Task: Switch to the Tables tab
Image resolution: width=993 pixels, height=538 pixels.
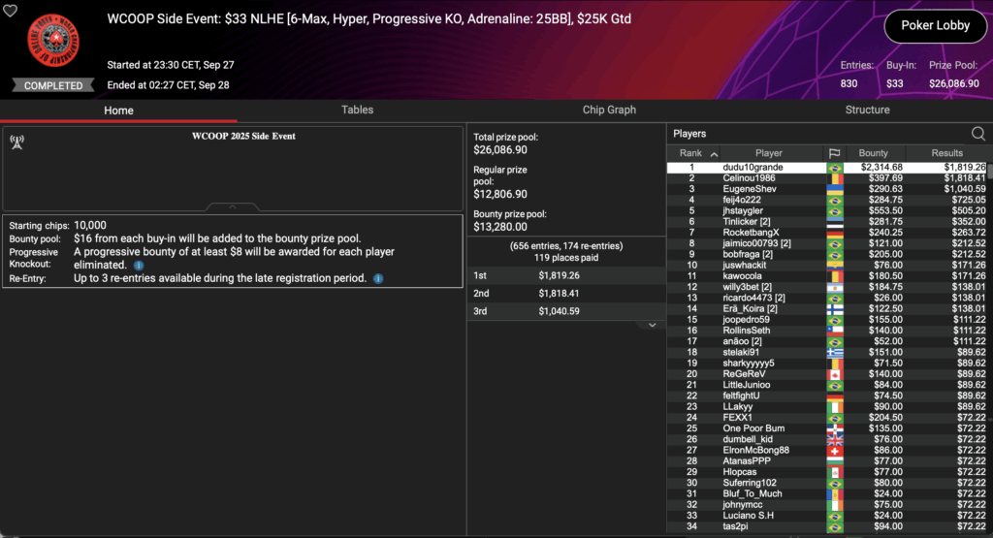Action: click(x=357, y=111)
